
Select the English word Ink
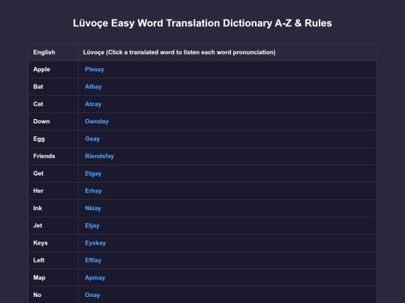pyautogui.click(x=37, y=208)
